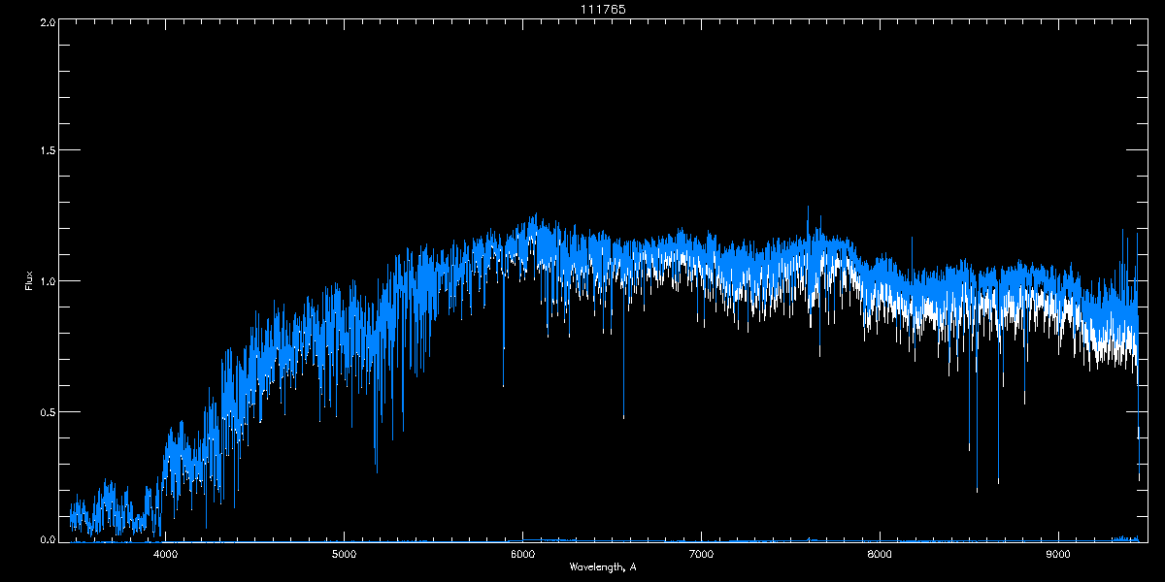Viewport: 1165px width, 582px height.
Task: Click the 1.0 y-axis tick label
Action: [47, 281]
